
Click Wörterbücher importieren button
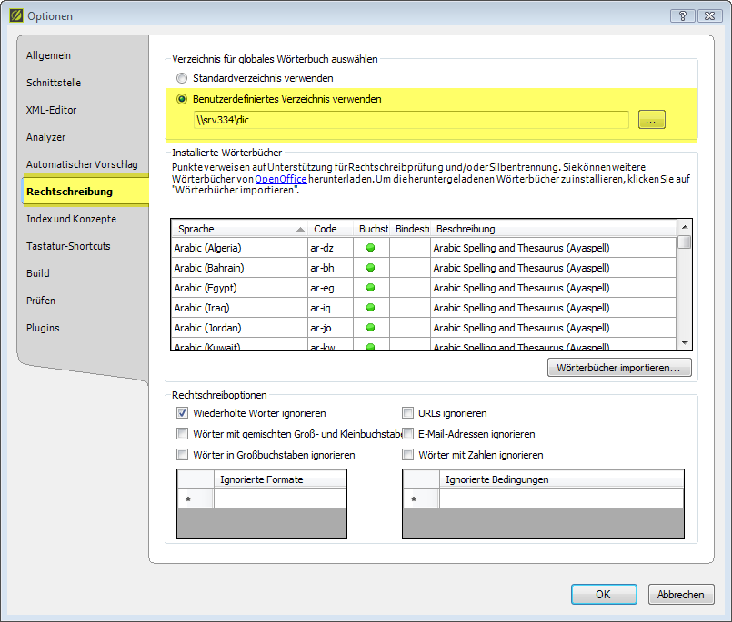pyautogui.click(x=618, y=368)
